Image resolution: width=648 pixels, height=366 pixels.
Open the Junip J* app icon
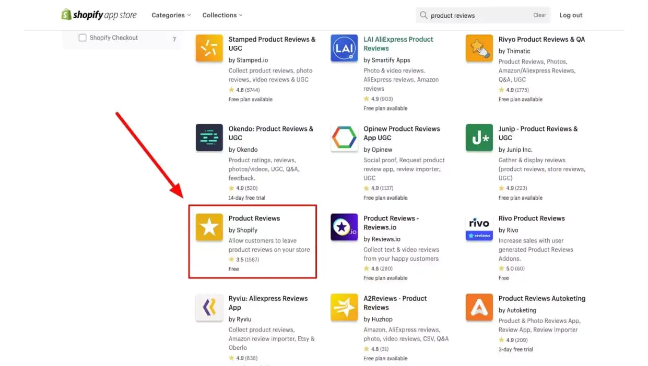pyautogui.click(x=479, y=138)
